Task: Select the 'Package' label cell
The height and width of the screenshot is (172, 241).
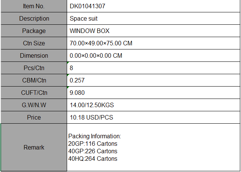Action: (34, 31)
